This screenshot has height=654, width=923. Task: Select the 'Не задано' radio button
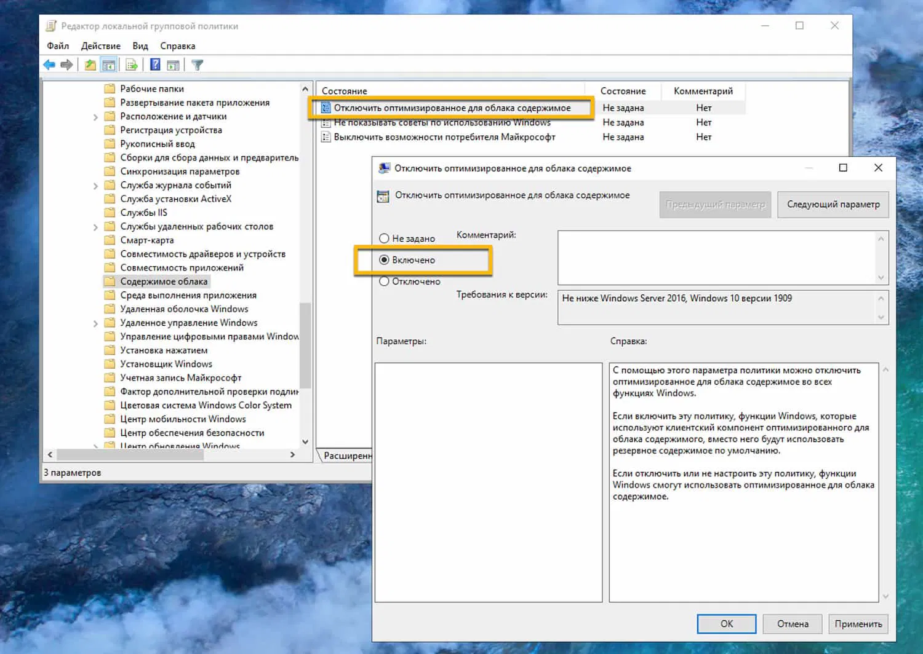384,238
